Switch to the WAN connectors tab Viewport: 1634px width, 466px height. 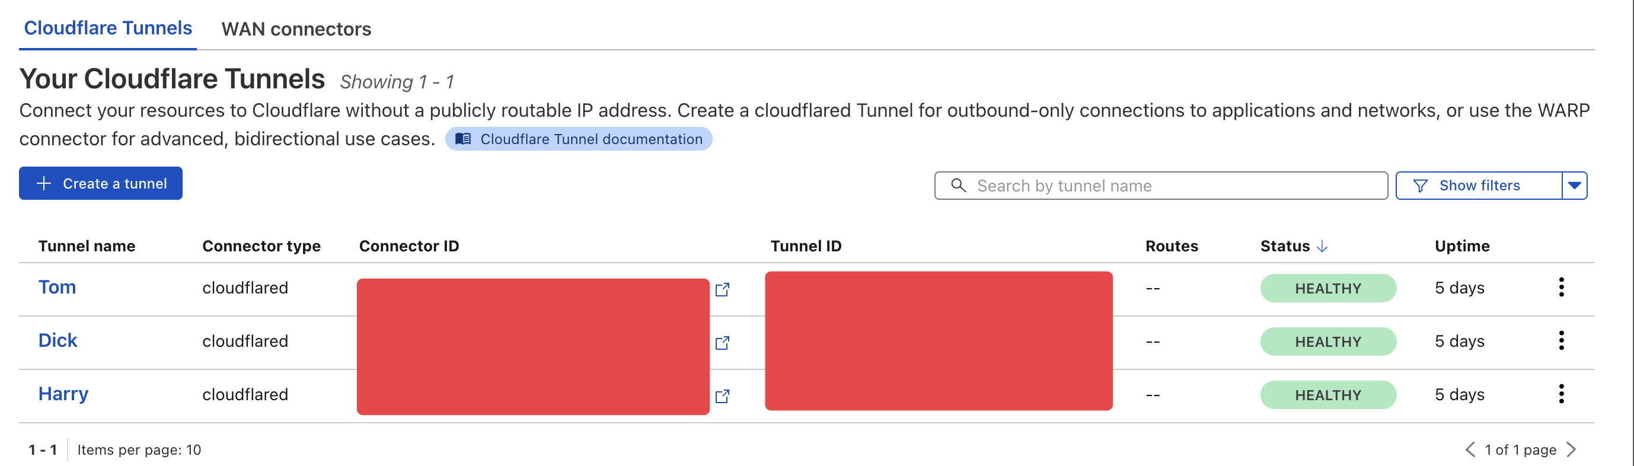tap(296, 29)
